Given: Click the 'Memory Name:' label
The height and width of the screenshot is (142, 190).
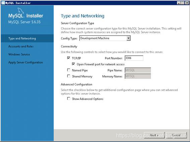Looking at the screenshot, I should click(112, 77).
